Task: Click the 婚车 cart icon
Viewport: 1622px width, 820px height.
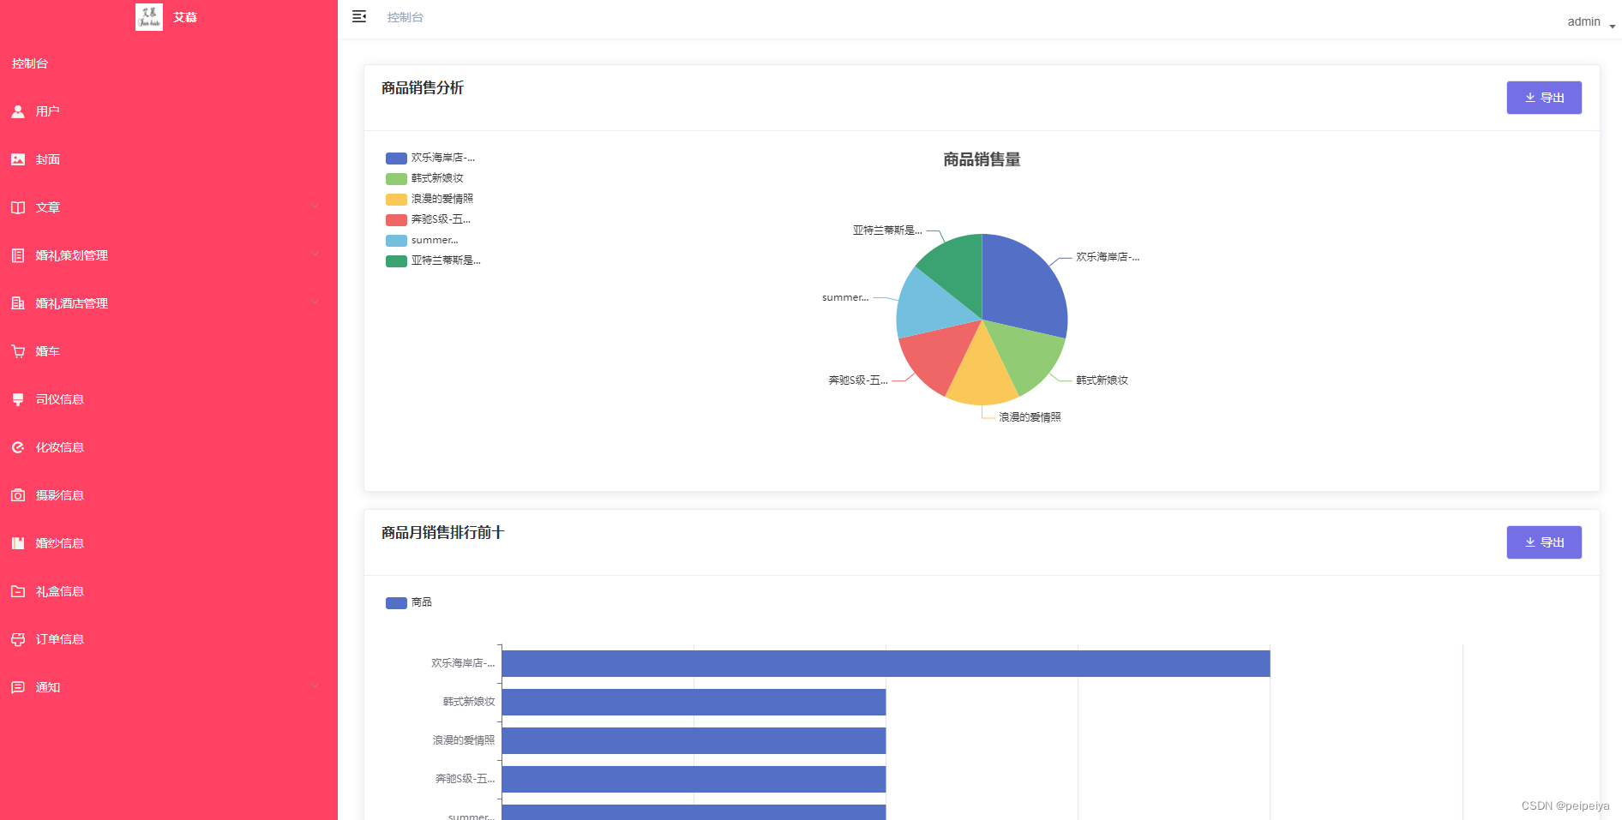Action: coord(18,351)
